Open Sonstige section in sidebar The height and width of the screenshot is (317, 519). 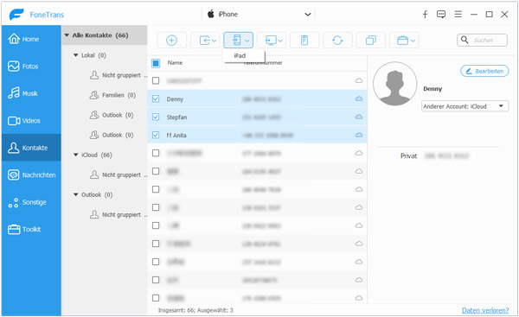click(x=31, y=202)
